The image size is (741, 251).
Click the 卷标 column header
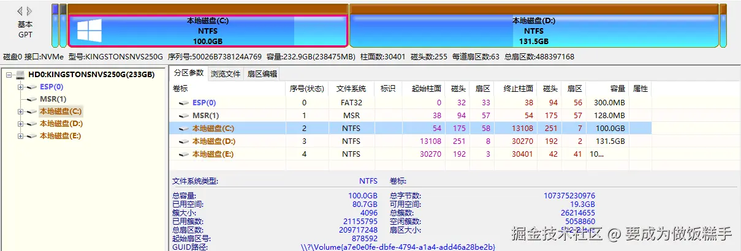[227, 89]
